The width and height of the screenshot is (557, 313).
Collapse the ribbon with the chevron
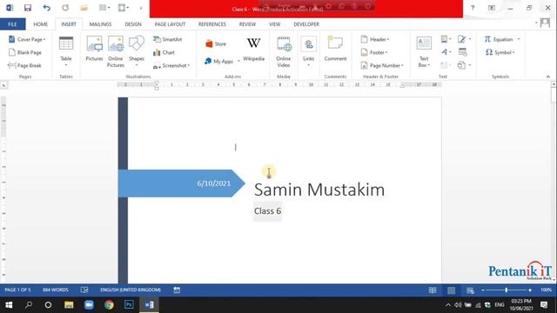548,77
